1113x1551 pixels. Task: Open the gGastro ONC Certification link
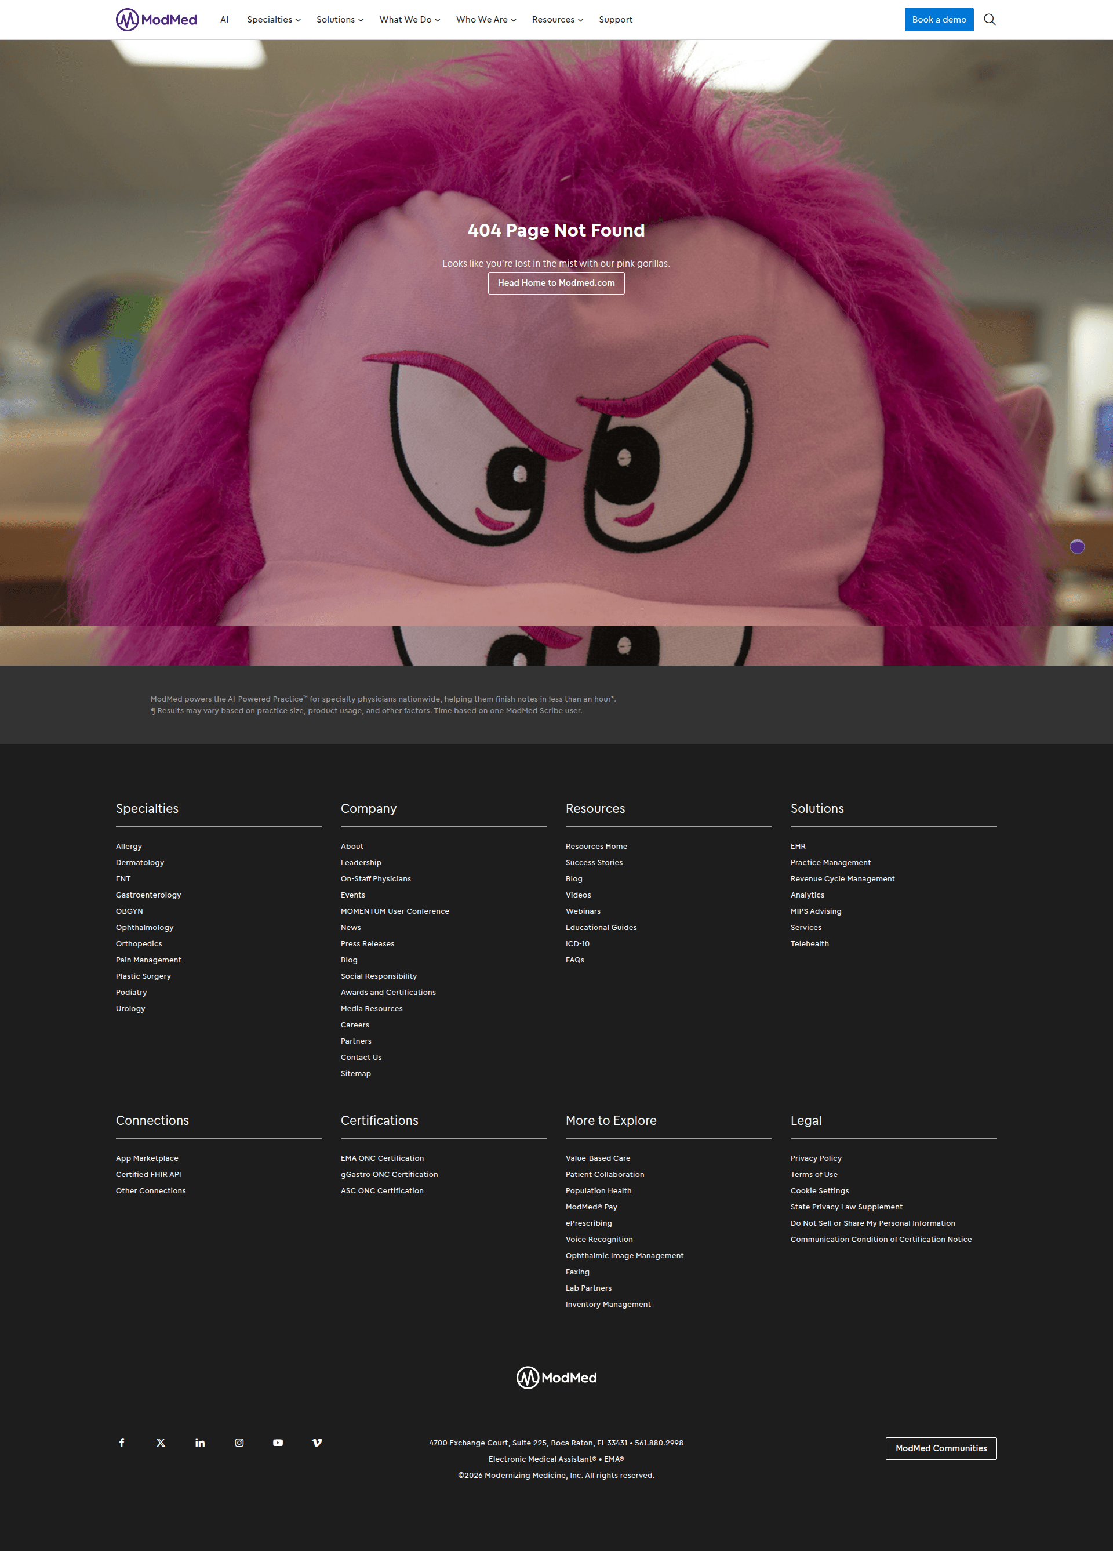(389, 1174)
